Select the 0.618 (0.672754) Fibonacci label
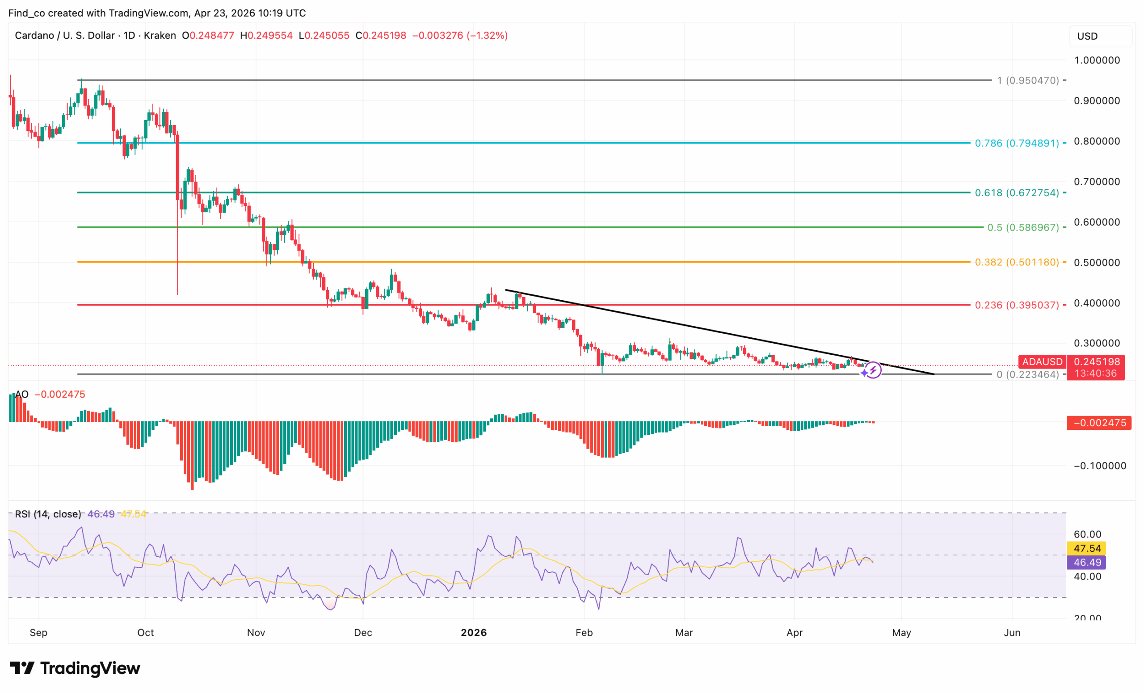 [x=1017, y=193]
